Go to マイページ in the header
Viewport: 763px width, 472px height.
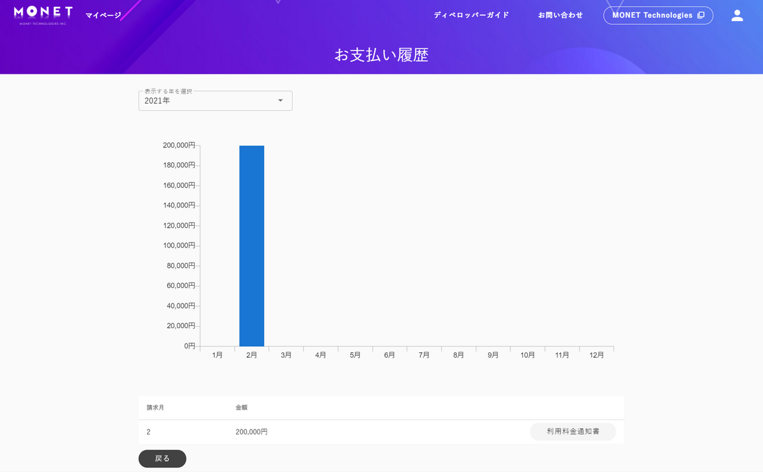click(103, 15)
